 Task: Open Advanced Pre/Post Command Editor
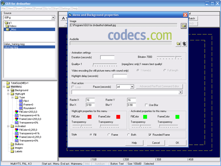click(159, 87)
